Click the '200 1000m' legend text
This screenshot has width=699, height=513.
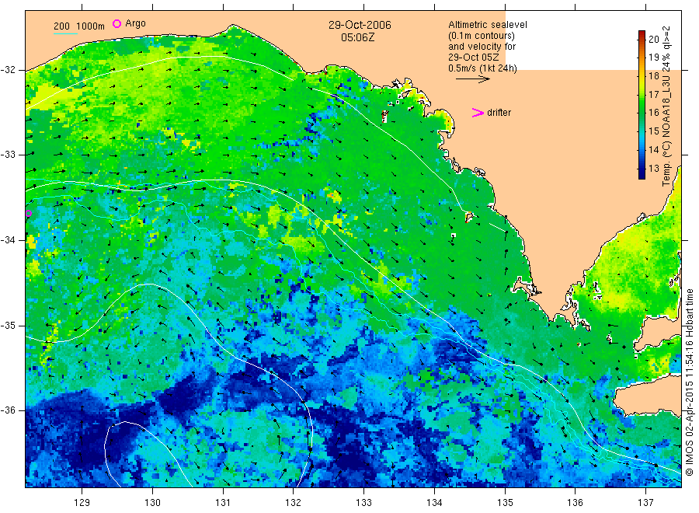point(79,26)
